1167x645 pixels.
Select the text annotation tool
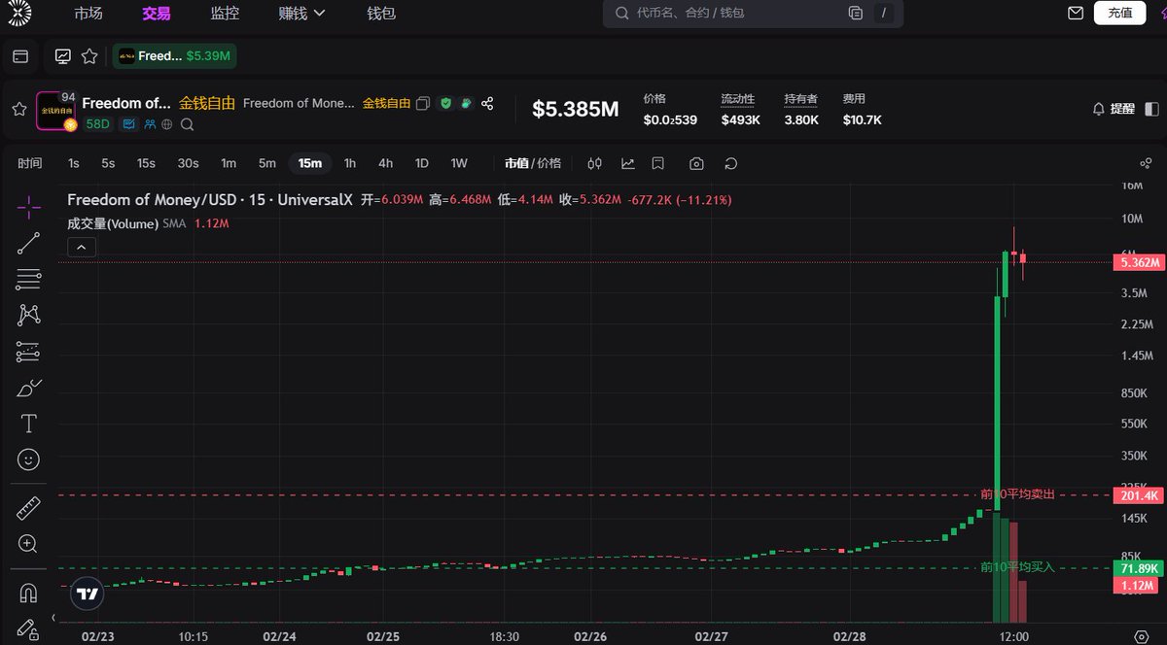click(29, 424)
